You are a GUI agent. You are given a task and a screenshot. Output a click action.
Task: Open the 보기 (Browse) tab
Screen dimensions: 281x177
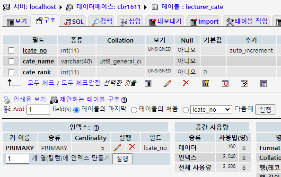pyautogui.click(x=17, y=21)
